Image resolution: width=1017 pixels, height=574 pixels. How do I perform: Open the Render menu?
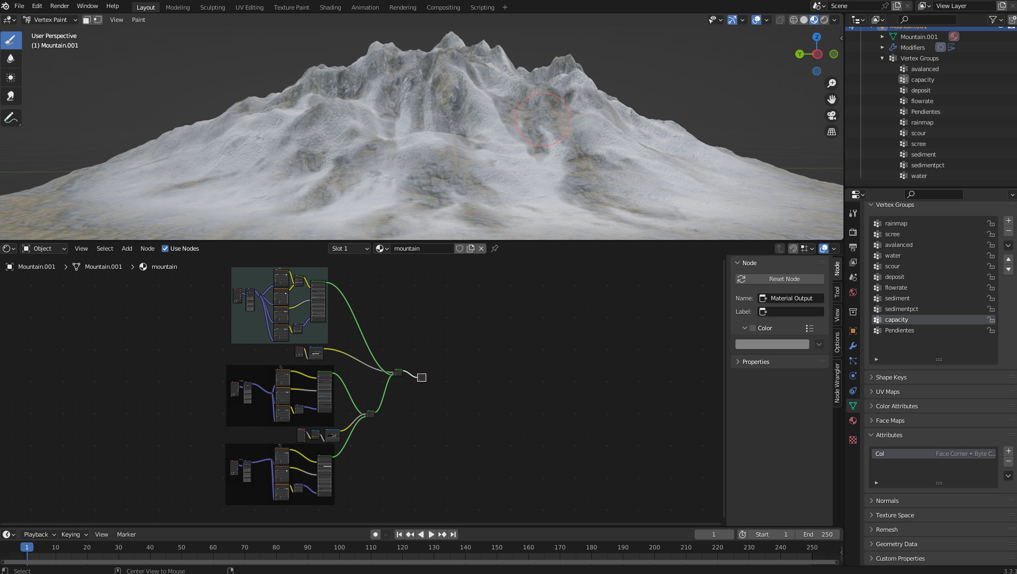59,6
